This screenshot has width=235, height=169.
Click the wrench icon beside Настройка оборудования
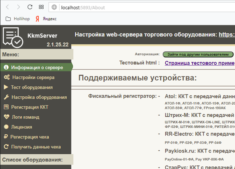[x=6, y=97]
